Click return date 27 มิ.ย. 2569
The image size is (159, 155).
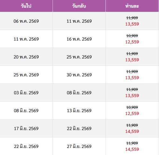(x=79, y=146)
